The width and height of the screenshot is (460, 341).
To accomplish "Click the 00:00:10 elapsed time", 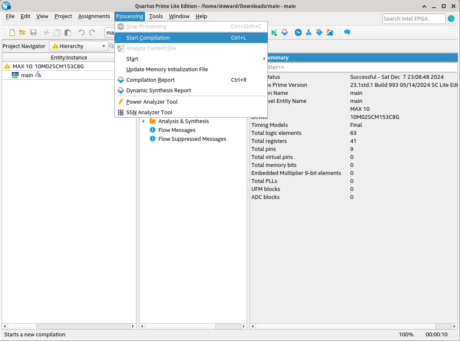I will [x=436, y=334].
